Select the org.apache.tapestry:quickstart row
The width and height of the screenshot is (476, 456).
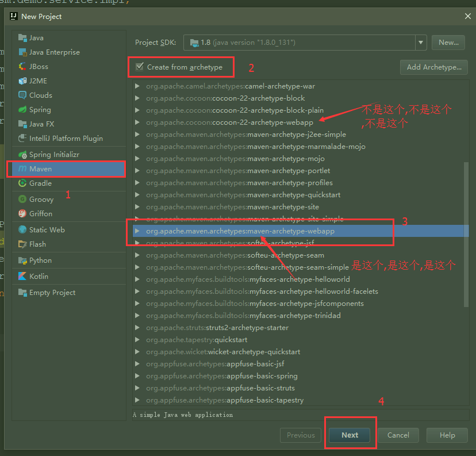301,340
